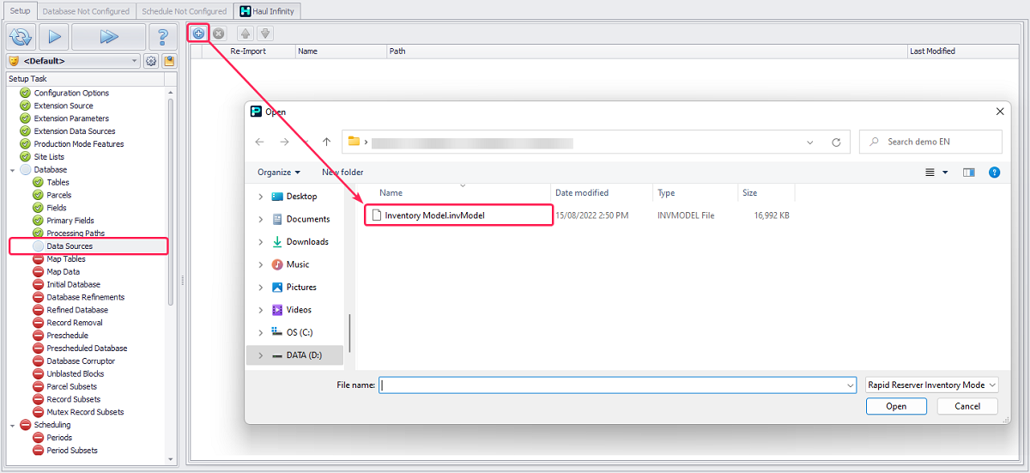Click the Last Modified column header
1030x473 pixels.
[965, 52]
